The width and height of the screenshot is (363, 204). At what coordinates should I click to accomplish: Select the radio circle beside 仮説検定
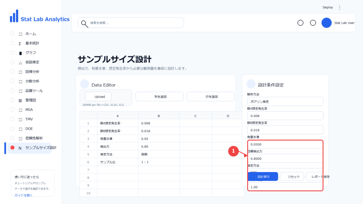(x=12, y=62)
